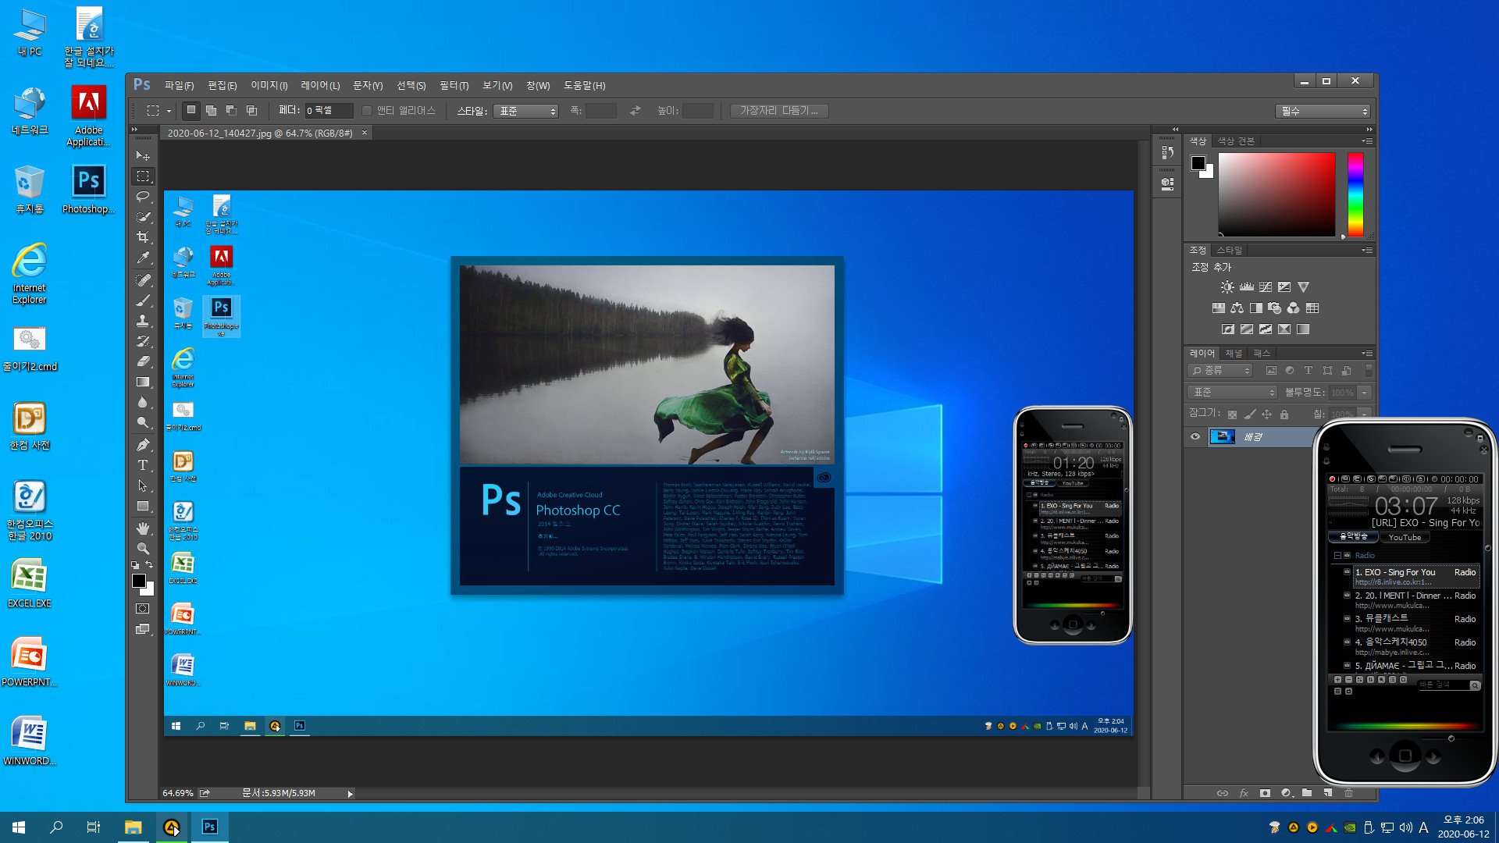The height and width of the screenshot is (843, 1499).
Task: Select the History Brush tool
Action: (x=143, y=341)
